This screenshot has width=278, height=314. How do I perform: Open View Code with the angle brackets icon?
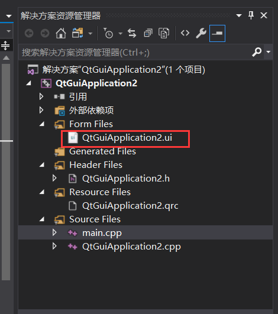[185, 33]
